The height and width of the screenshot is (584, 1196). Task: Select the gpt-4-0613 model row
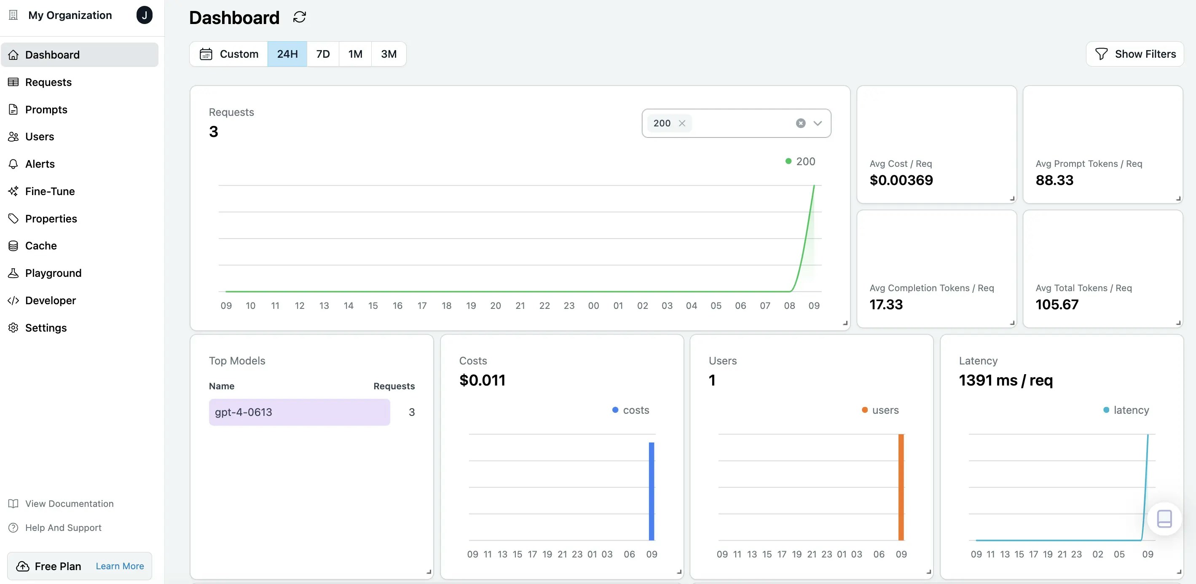[x=300, y=412]
